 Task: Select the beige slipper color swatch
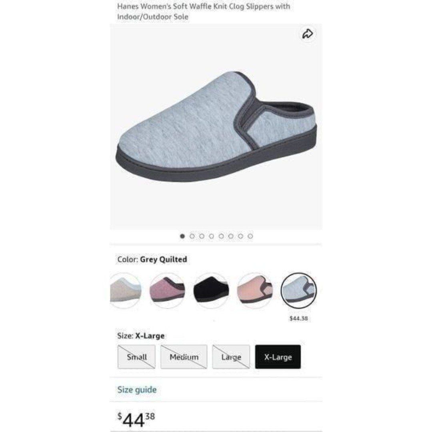pos(125,290)
